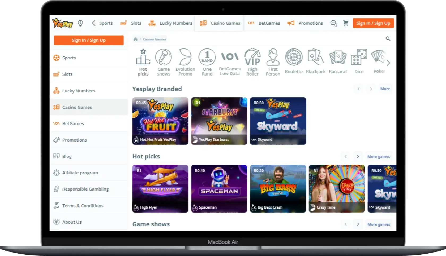Open the Roulette category icon
This screenshot has width=446, height=256.
tap(294, 61)
